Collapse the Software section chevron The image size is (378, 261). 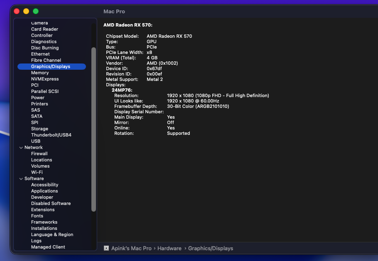pos(21,179)
